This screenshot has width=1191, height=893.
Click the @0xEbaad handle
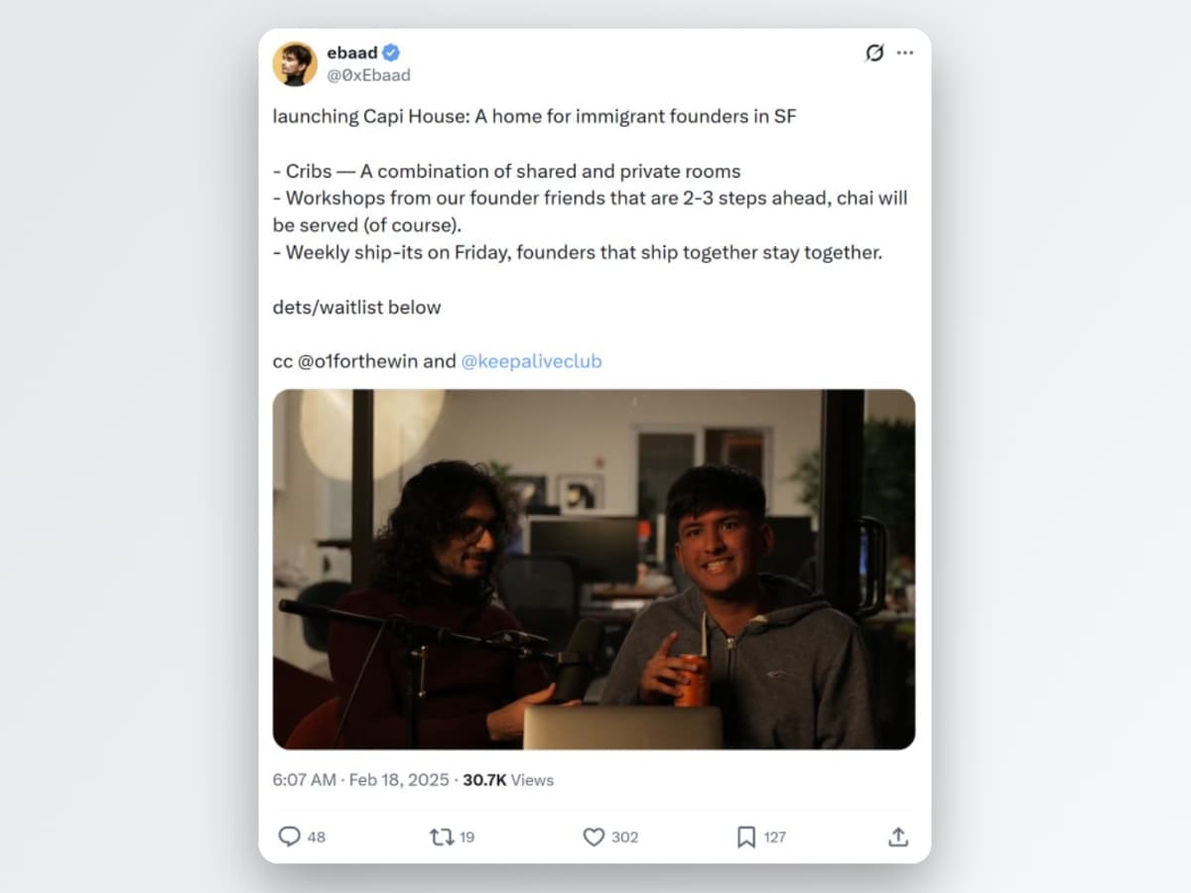pos(368,74)
